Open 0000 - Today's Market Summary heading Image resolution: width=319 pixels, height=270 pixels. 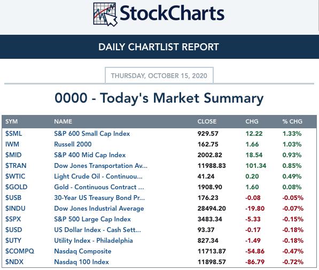click(x=159, y=98)
